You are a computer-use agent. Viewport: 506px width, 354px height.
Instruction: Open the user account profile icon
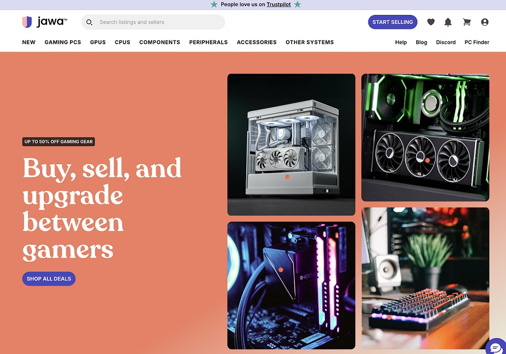tap(485, 22)
